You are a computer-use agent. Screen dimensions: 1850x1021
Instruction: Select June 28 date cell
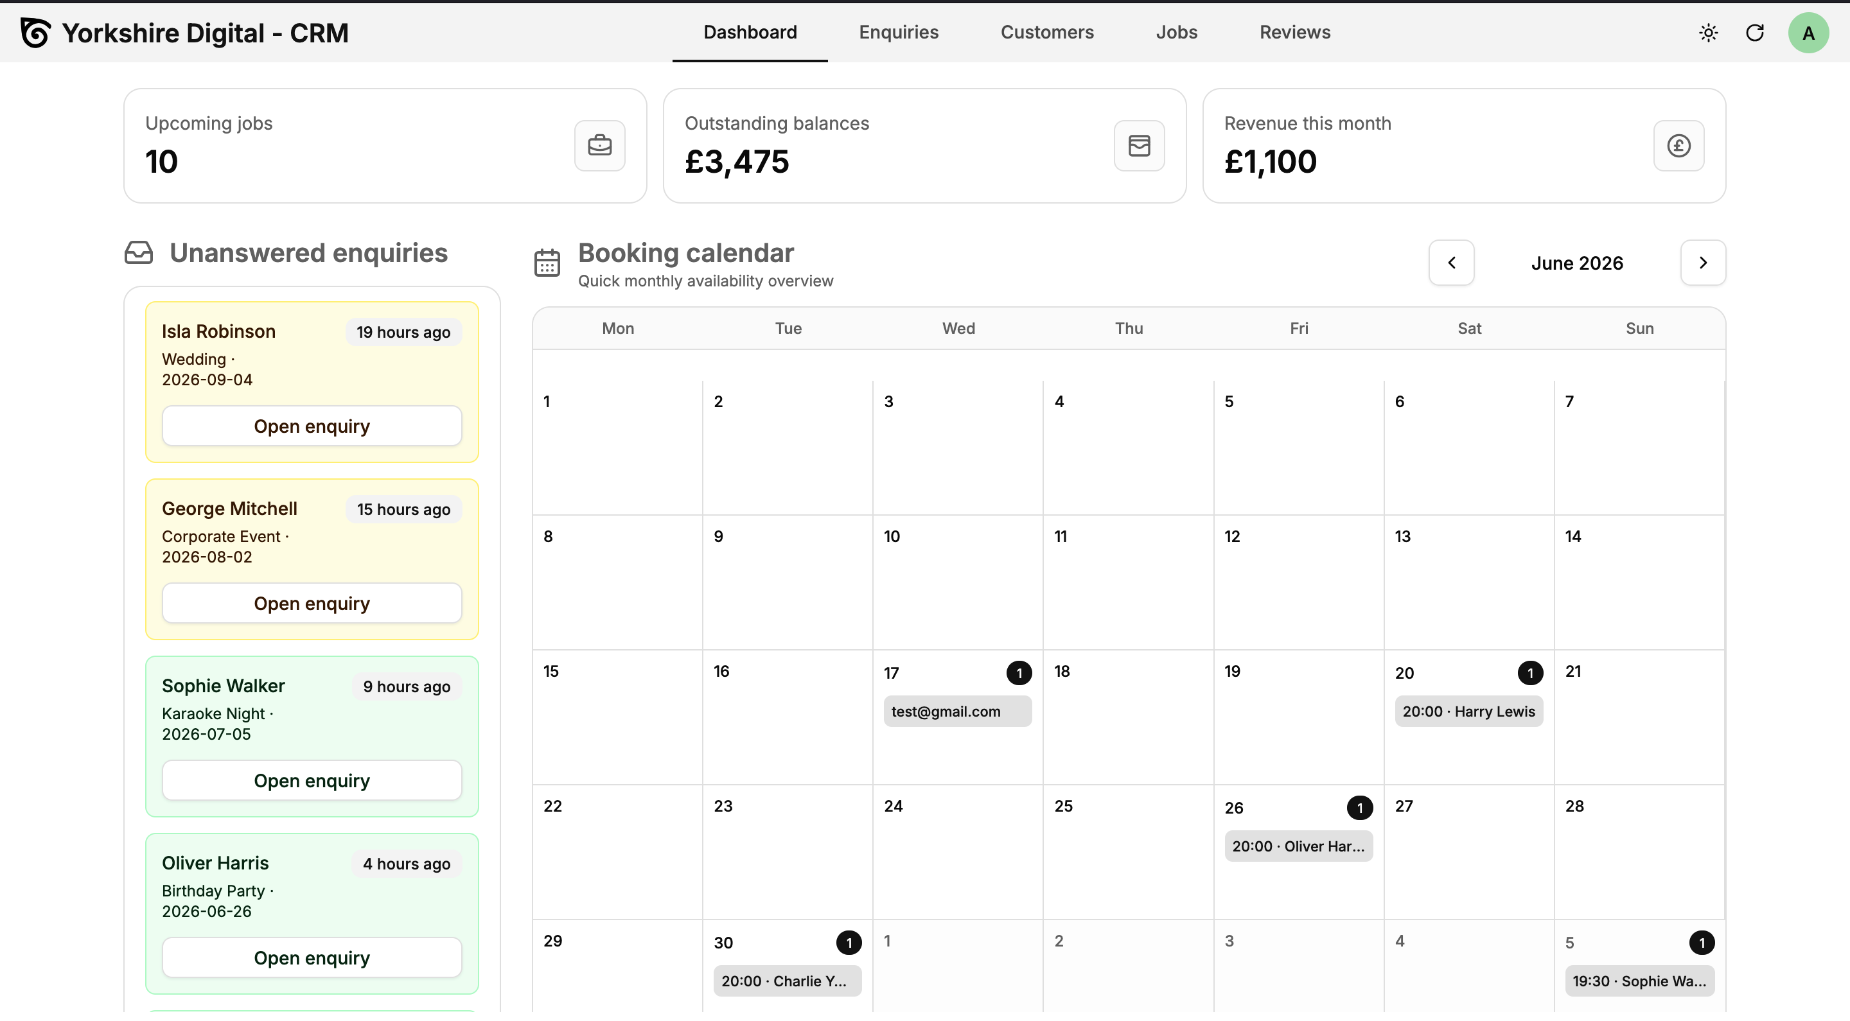pyautogui.click(x=1639, y=852)
